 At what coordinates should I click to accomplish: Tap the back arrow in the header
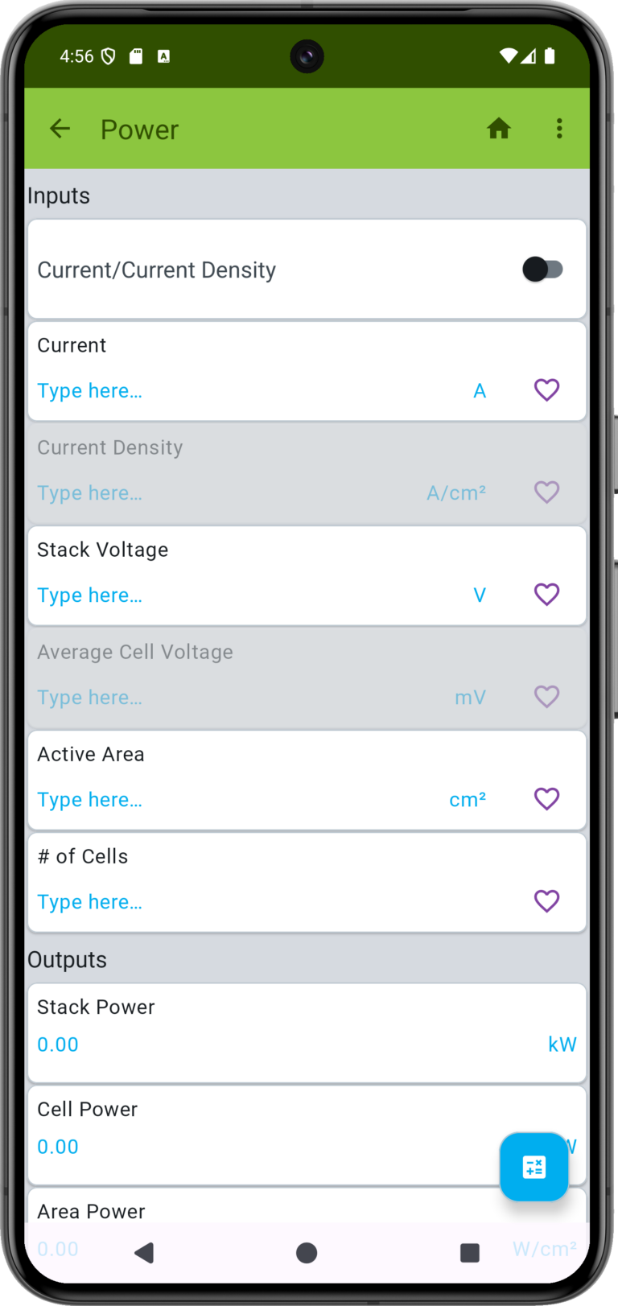tap(60, 129)
